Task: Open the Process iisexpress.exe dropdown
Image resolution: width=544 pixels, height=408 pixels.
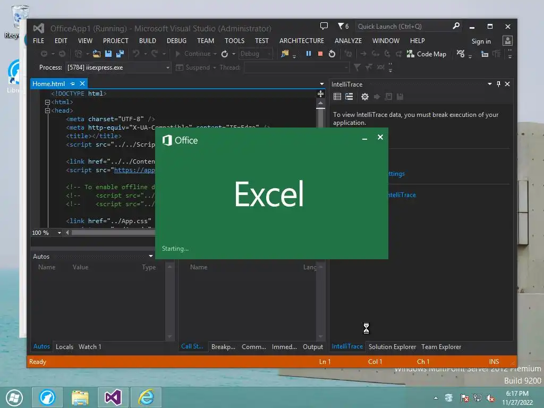Action: pos(167,67)
